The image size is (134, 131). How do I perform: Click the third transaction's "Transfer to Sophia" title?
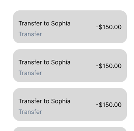pos(44,101)
